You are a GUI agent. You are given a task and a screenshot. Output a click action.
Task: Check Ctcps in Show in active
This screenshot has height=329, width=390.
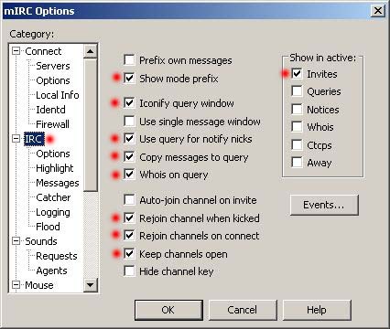pyautogui.click(x=297, y=144)
